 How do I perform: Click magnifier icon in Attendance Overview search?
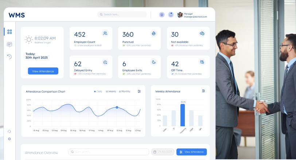tap(72, 152)
